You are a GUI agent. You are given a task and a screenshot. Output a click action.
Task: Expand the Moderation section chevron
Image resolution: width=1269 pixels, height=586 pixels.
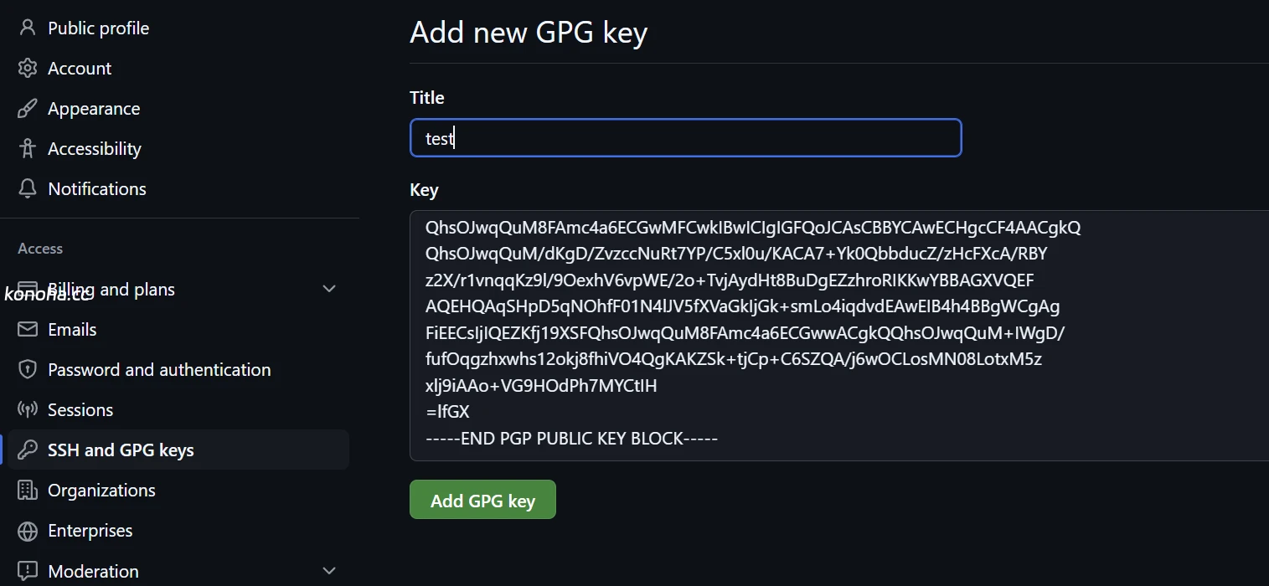tap(330, 571)
